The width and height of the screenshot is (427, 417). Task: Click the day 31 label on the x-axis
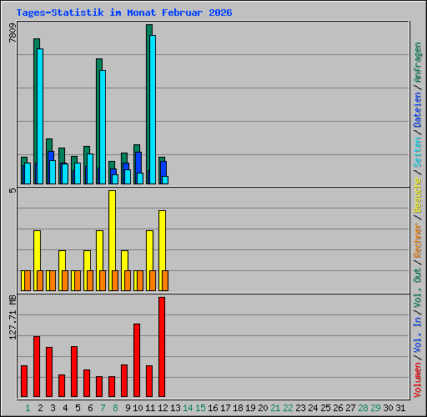coord(400,408)
